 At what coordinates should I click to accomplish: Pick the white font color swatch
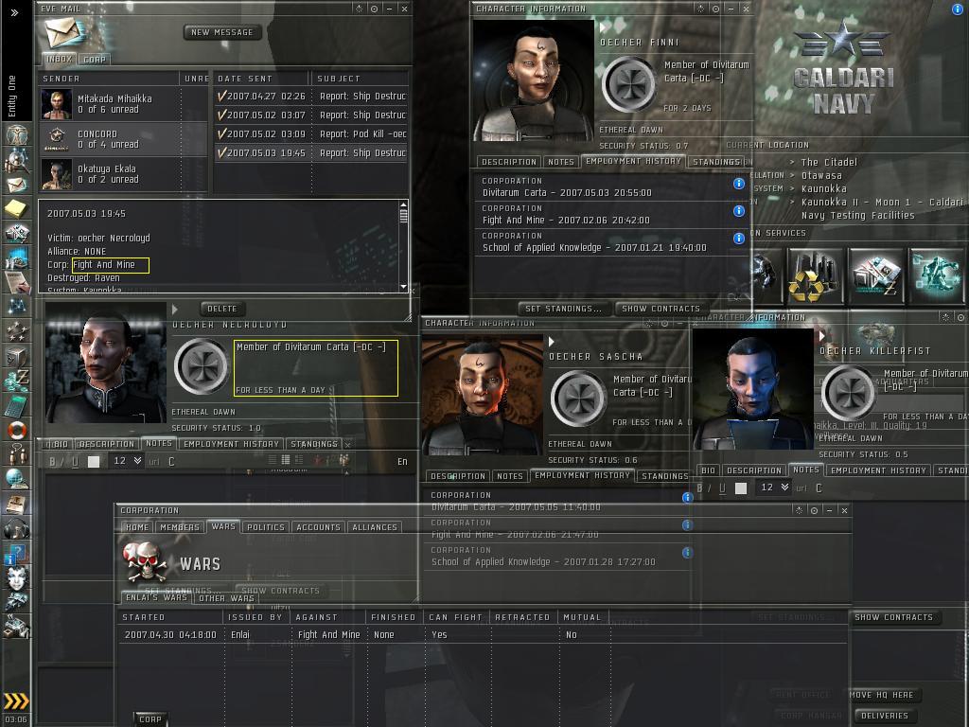tap(94, 461)
